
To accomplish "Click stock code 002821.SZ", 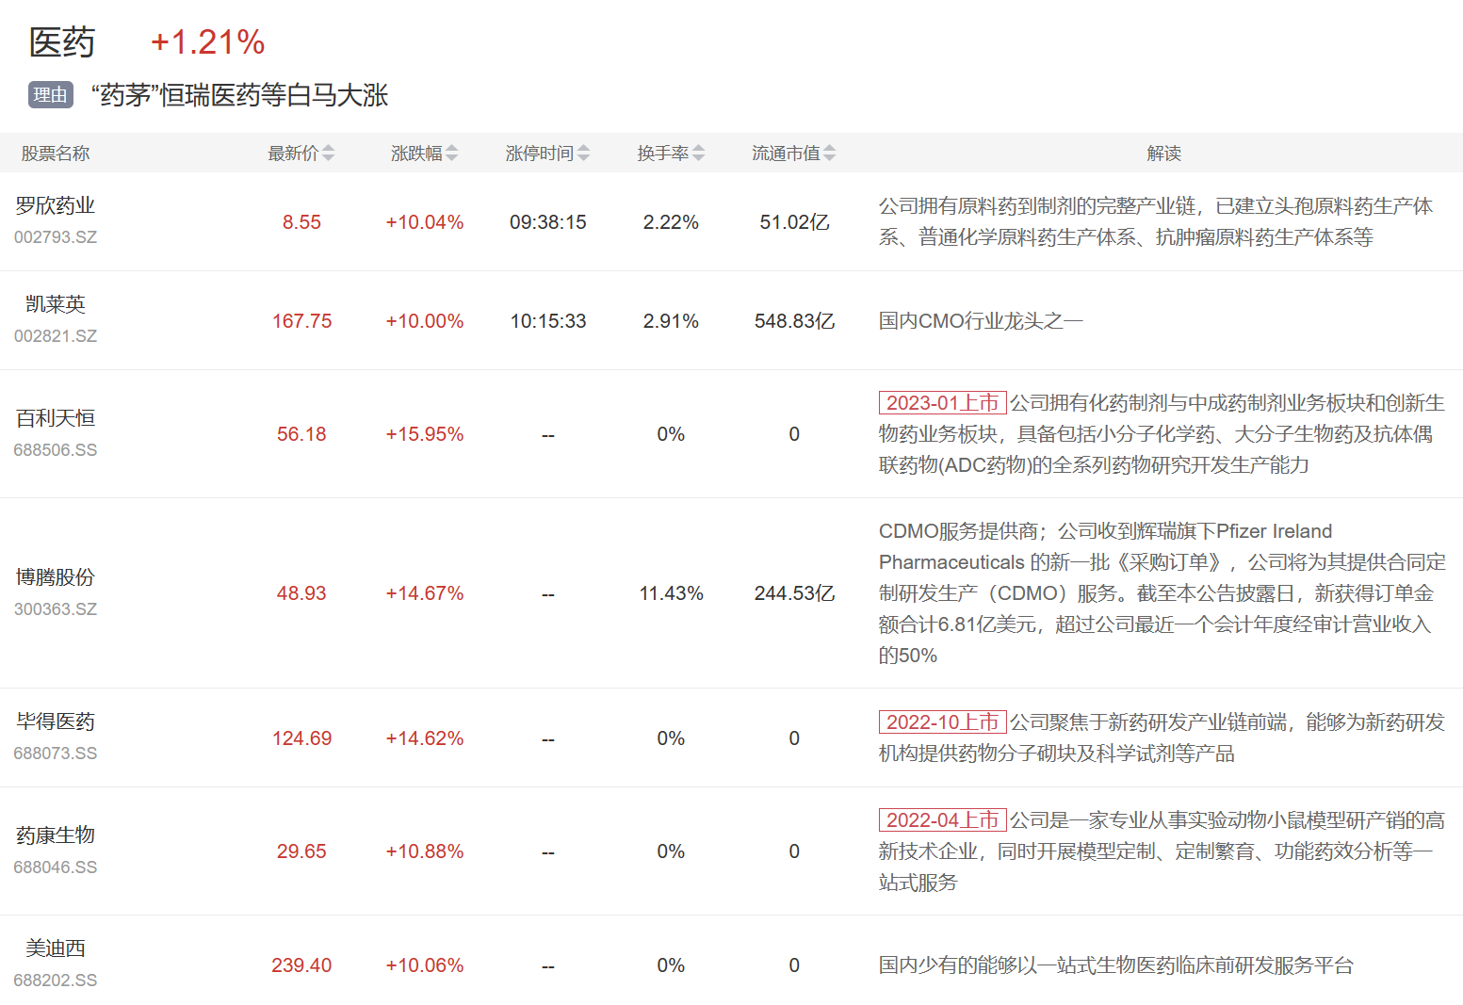I will (x=56, y=336).
